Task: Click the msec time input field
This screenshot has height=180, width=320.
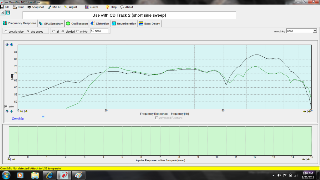Action: 99,31
